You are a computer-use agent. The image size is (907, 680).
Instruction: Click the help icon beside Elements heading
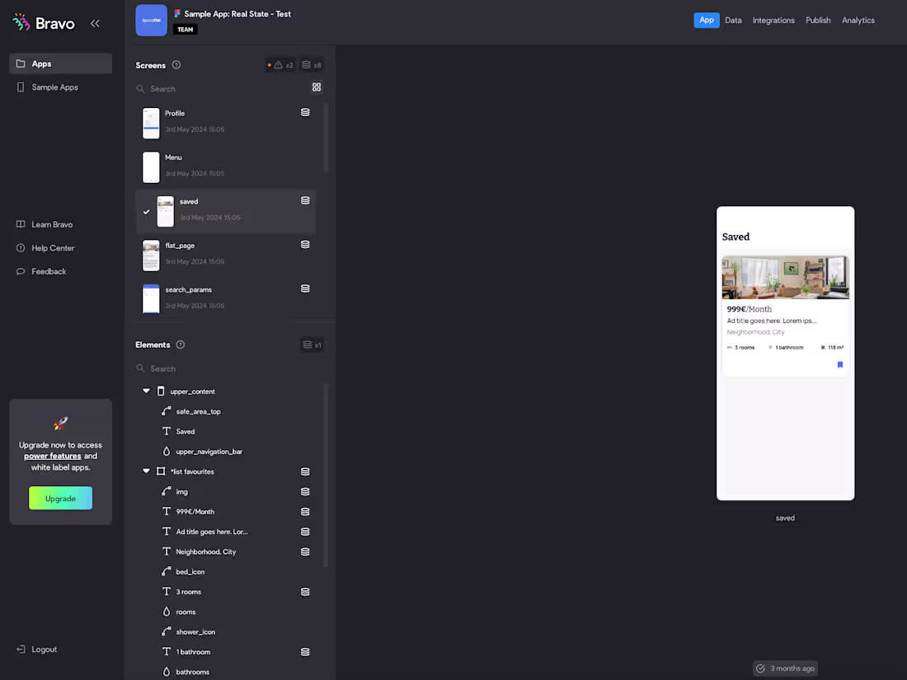point(181,345)
